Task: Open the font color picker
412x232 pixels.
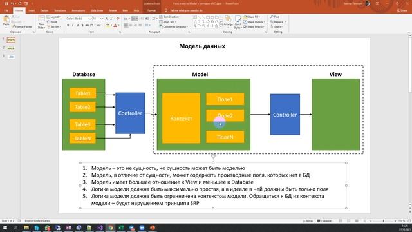Action: click(x=115, y=25)
